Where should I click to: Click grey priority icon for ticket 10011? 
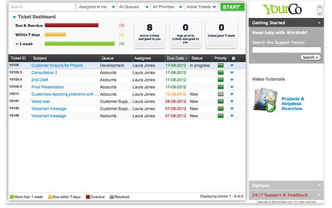(220, 95)
